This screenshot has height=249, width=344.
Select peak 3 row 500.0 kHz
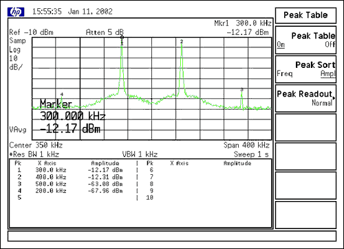[x=70, y=184]
